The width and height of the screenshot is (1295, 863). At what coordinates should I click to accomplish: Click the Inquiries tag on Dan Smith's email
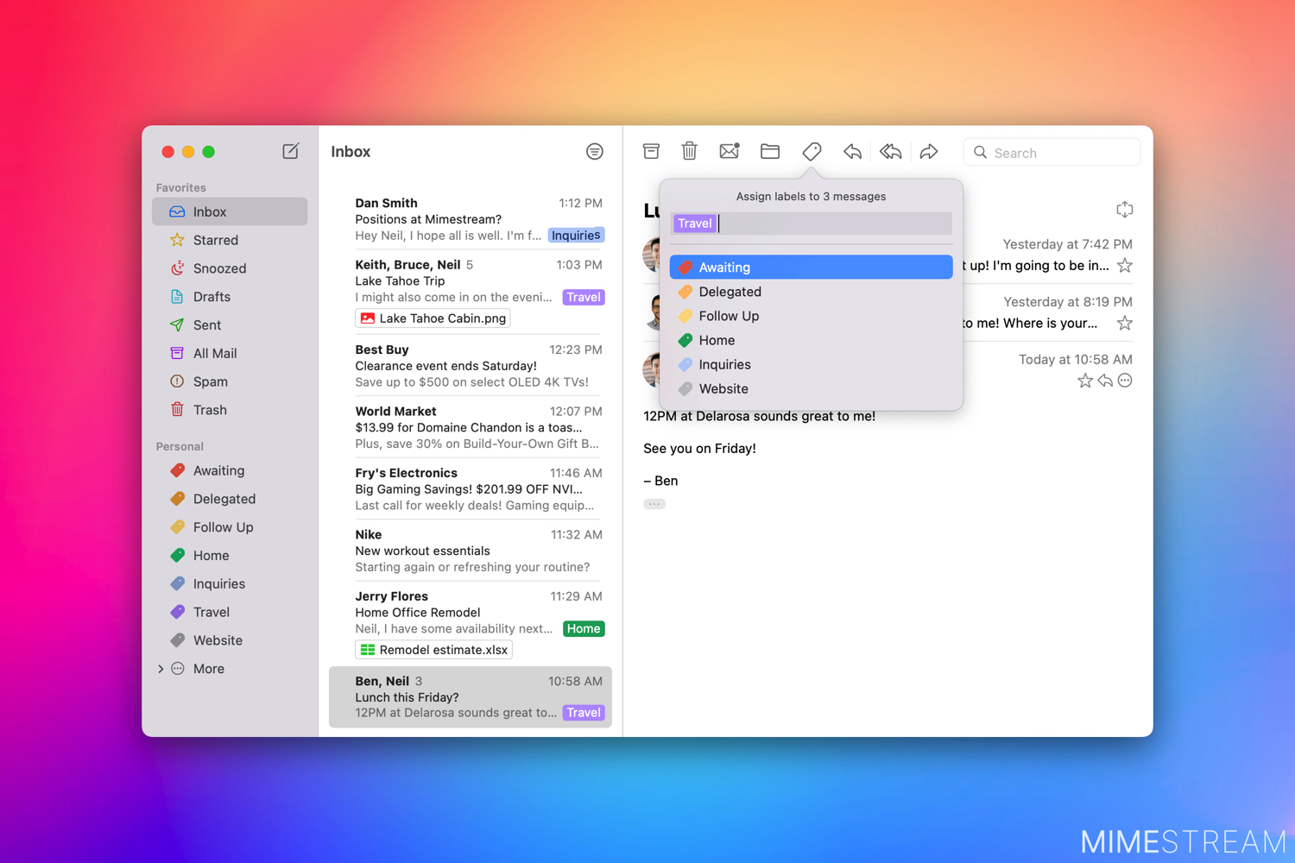(x=576, y=236)
